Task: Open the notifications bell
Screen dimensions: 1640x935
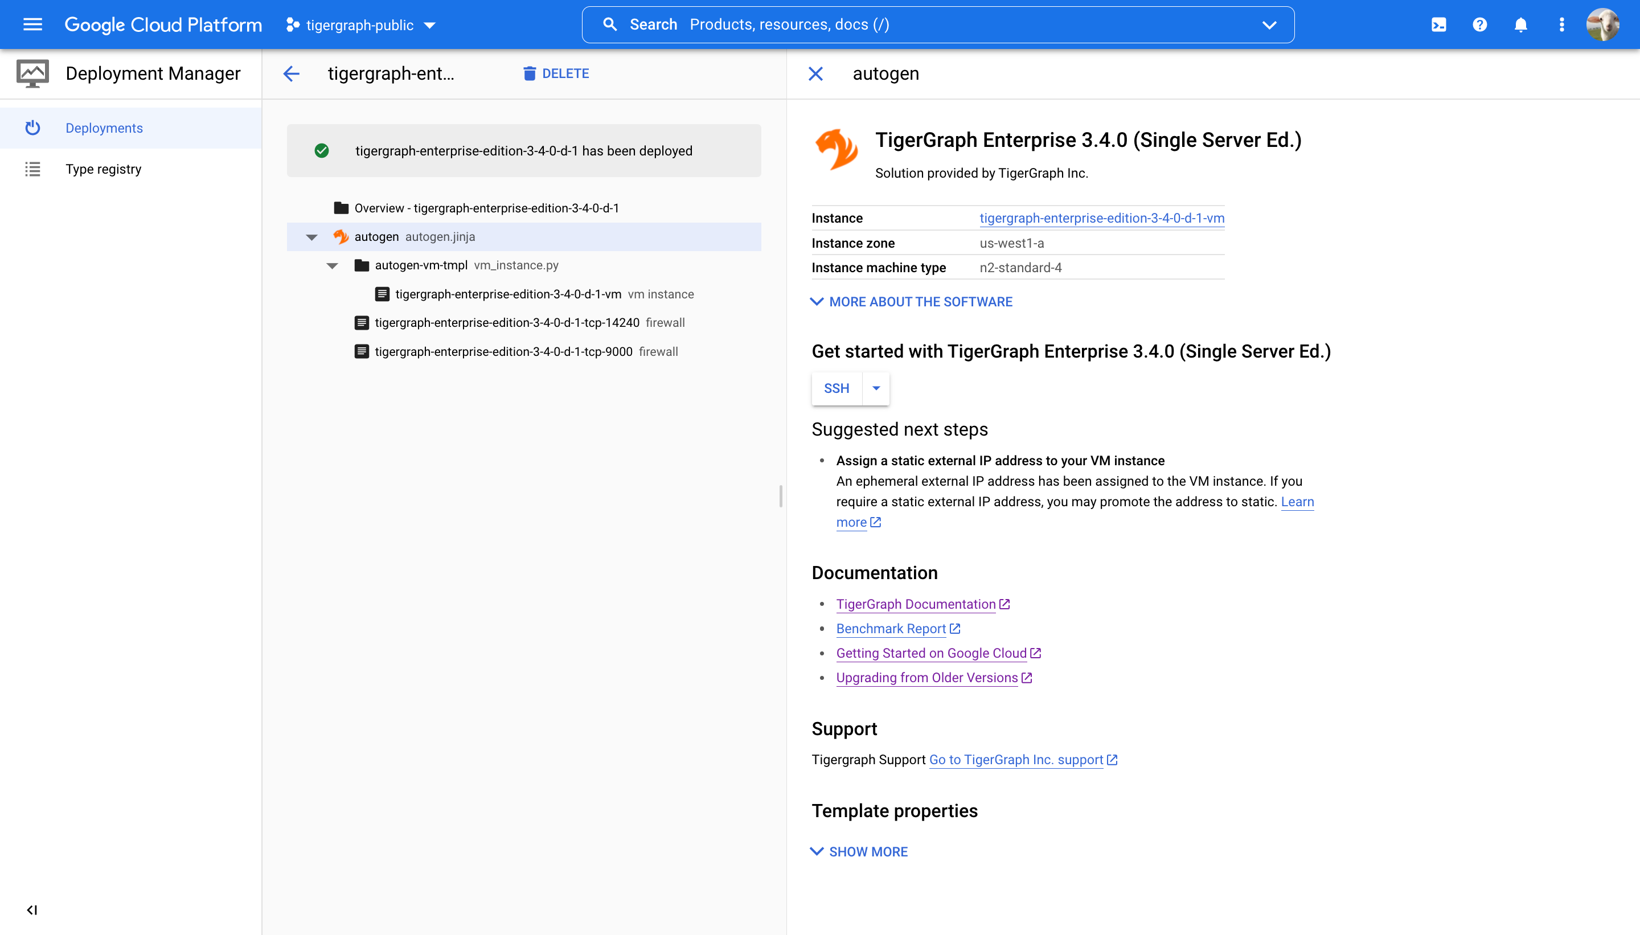Action: tap(1520, 24)
